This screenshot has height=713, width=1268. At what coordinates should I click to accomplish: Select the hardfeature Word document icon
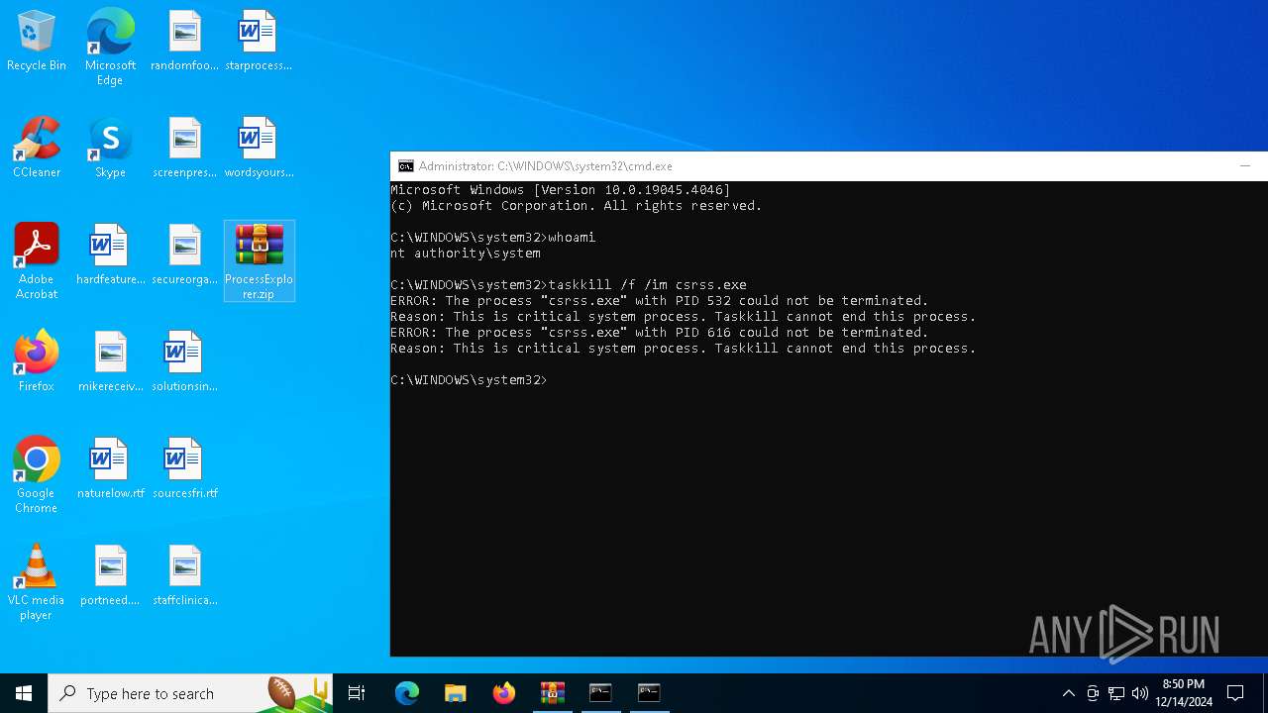110,255
